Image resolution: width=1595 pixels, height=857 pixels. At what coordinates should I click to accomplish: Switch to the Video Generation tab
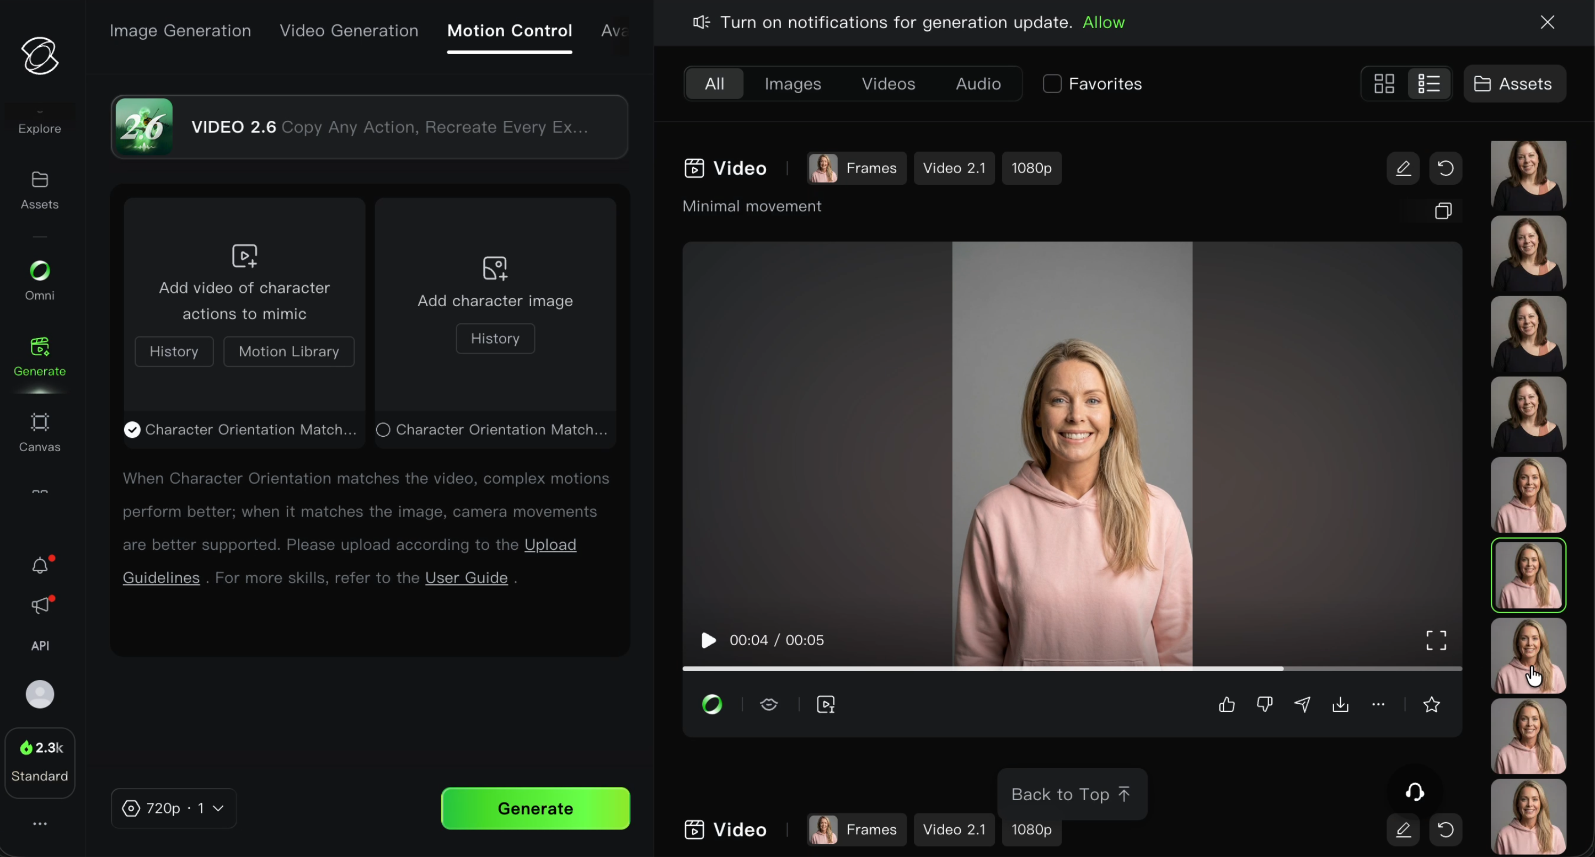[x=349, y=30]
